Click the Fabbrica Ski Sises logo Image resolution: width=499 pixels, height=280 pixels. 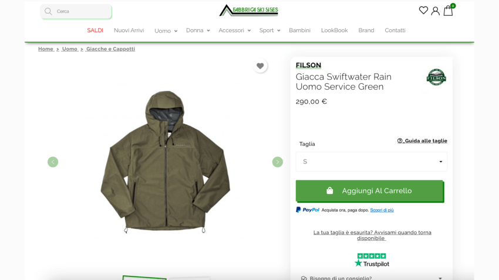(249, 11)
